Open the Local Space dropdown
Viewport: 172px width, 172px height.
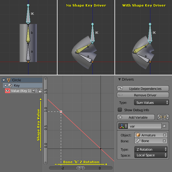click(x=151, y=155)
